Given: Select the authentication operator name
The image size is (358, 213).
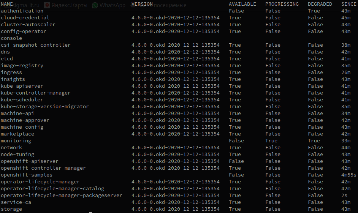Looking at the screenshot, I should pos(22,11).
